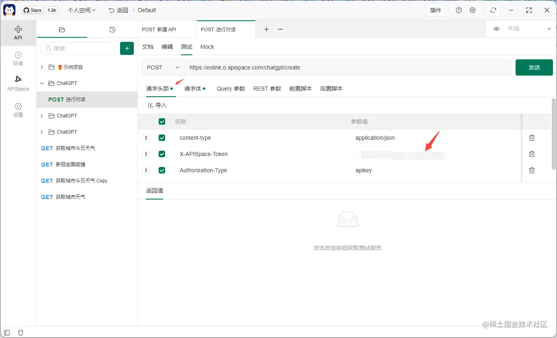Switch to the history clock tab
Image resolution: width=557 pixels, height=338 pixels.
tap(112, 30)
